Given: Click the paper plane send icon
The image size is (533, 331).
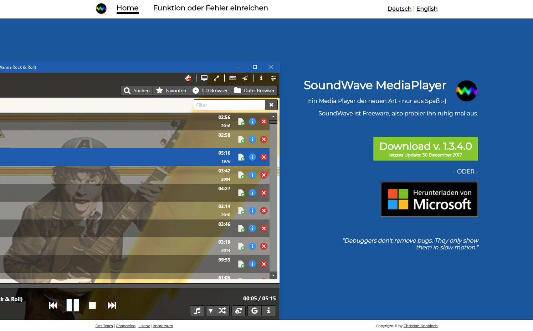Looking at the screenshot, I should (245, 78).
